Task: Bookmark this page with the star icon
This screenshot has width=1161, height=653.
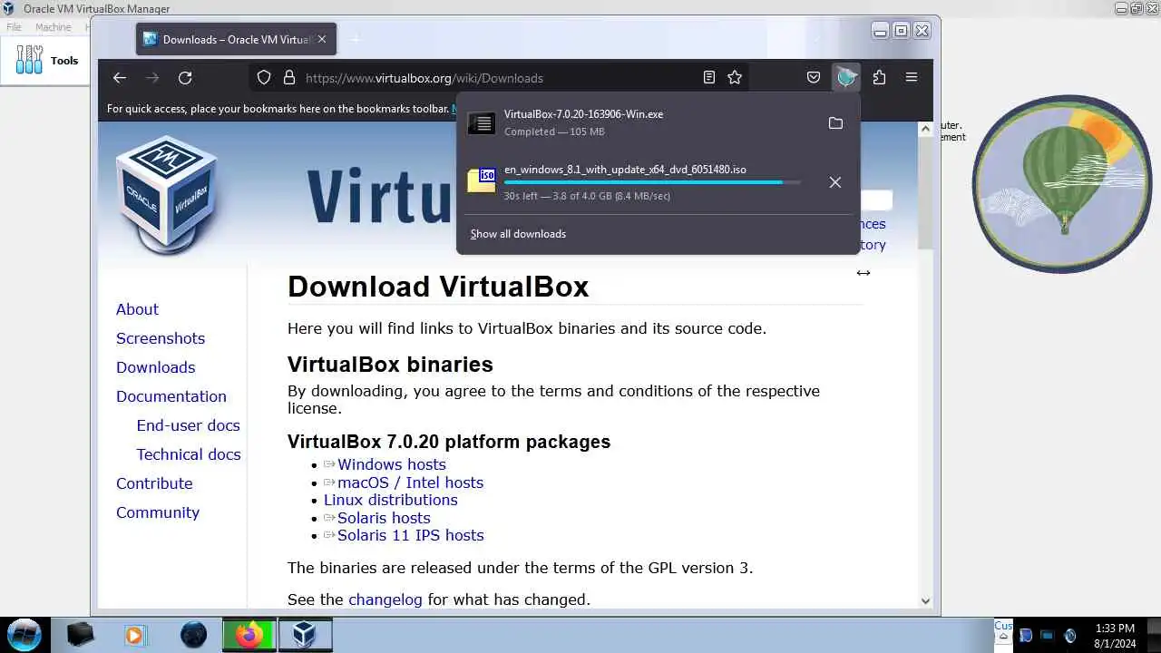Action: click(735, 78)
